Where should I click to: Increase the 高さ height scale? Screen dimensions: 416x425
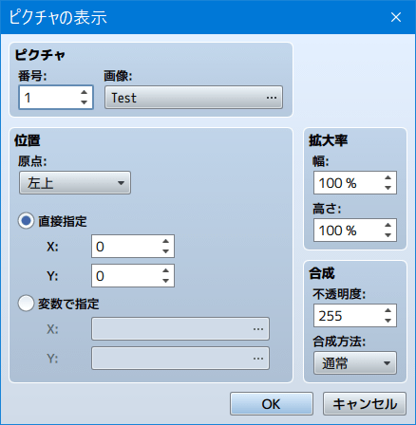(388, 225)
